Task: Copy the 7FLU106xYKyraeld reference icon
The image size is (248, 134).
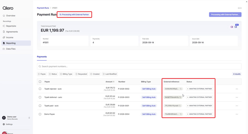Action: (x=180, y=106)
